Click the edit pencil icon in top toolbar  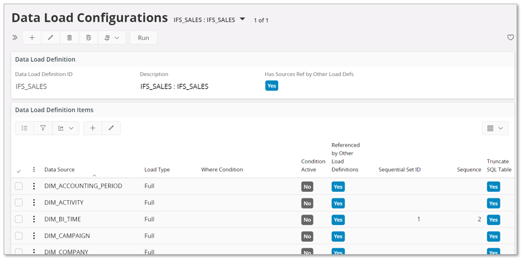pos(51,37)
